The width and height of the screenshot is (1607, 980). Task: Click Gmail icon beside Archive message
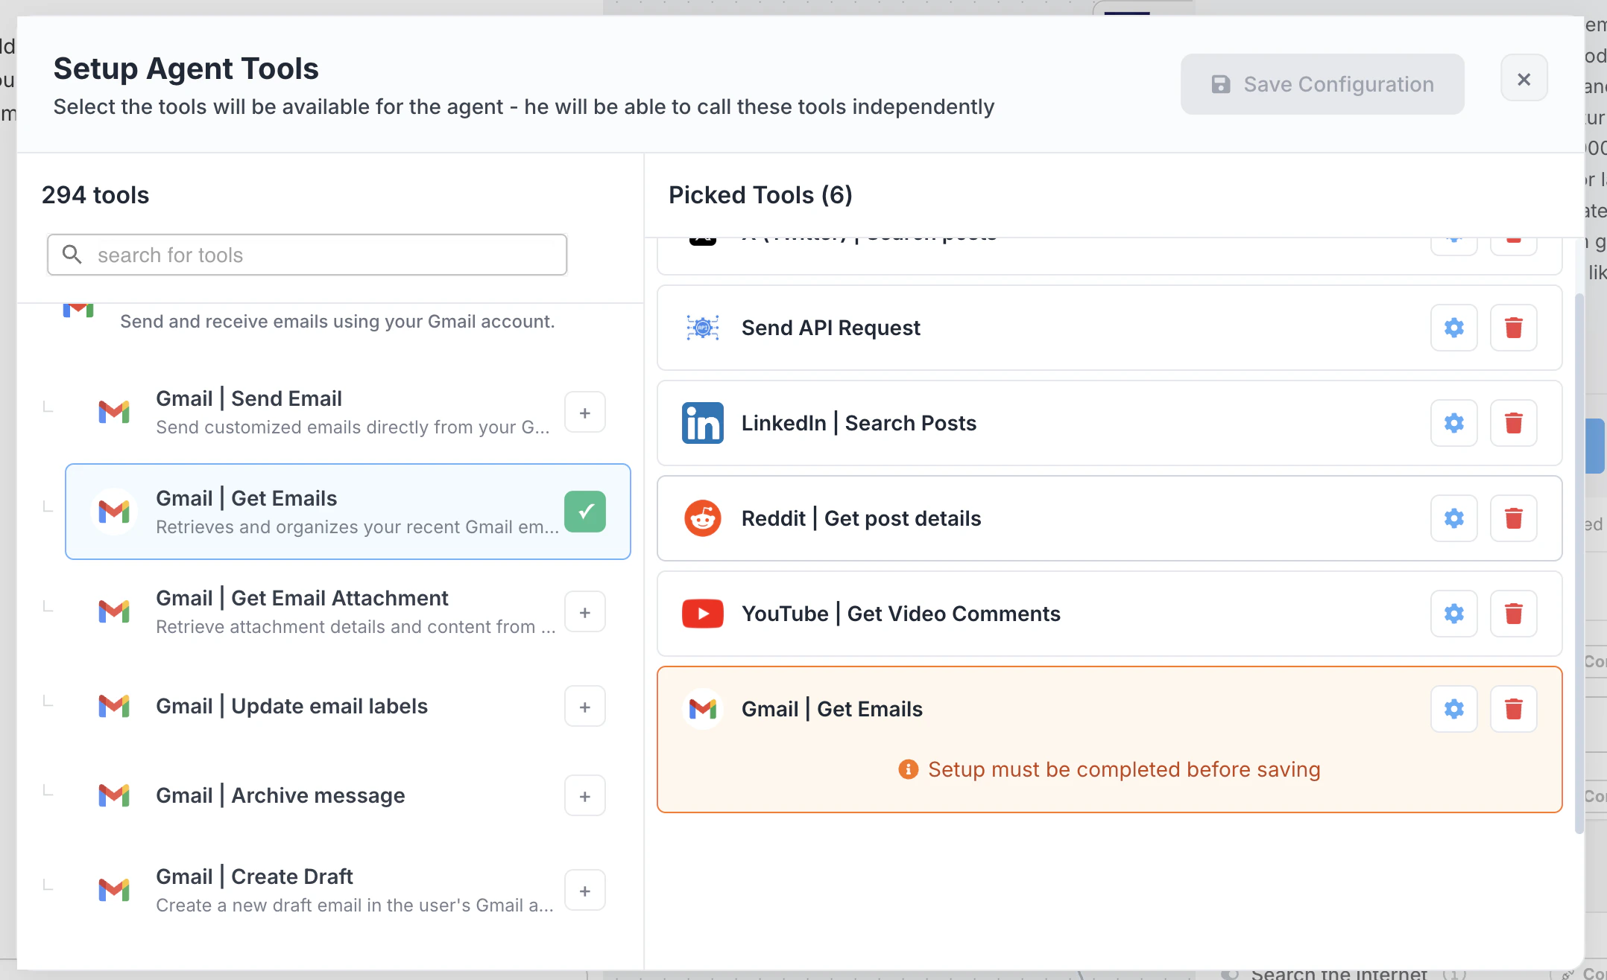114,795
